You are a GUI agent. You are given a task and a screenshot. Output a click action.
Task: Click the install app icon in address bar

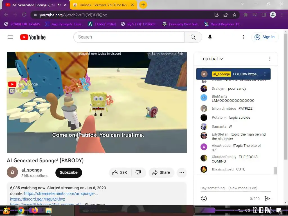217,15
